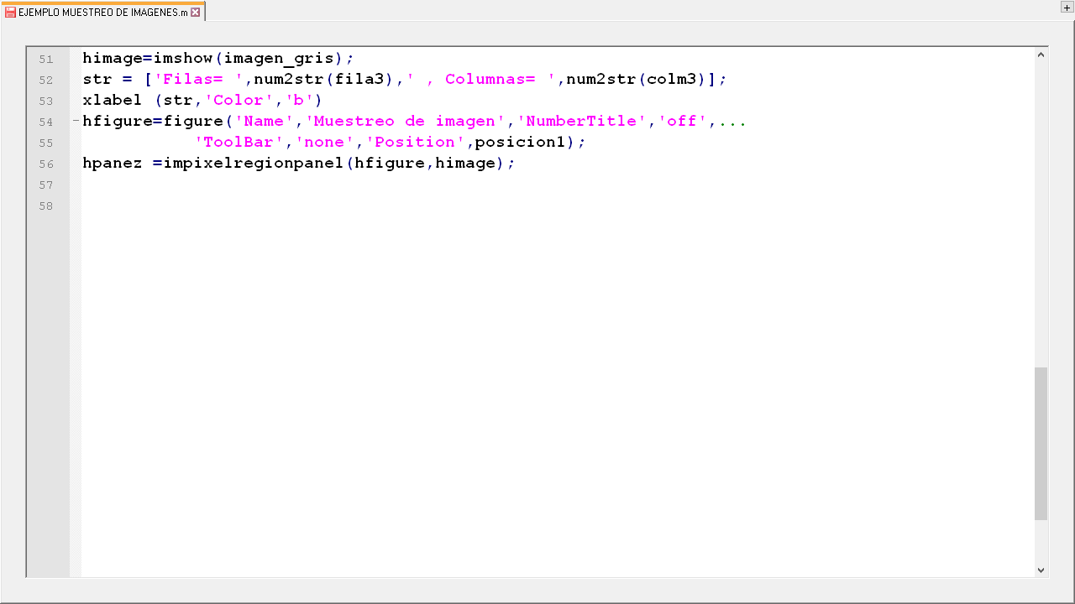
Task: Click num2str(colm3) on line 52
Action: 636,79
